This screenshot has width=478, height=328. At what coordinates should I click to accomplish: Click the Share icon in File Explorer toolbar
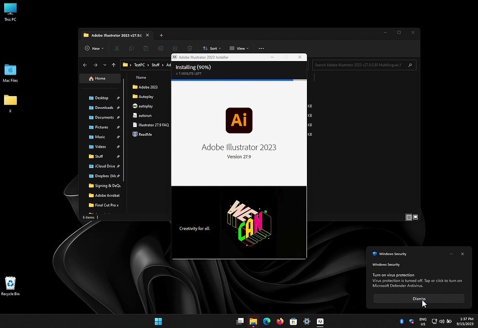click(175, 48)
